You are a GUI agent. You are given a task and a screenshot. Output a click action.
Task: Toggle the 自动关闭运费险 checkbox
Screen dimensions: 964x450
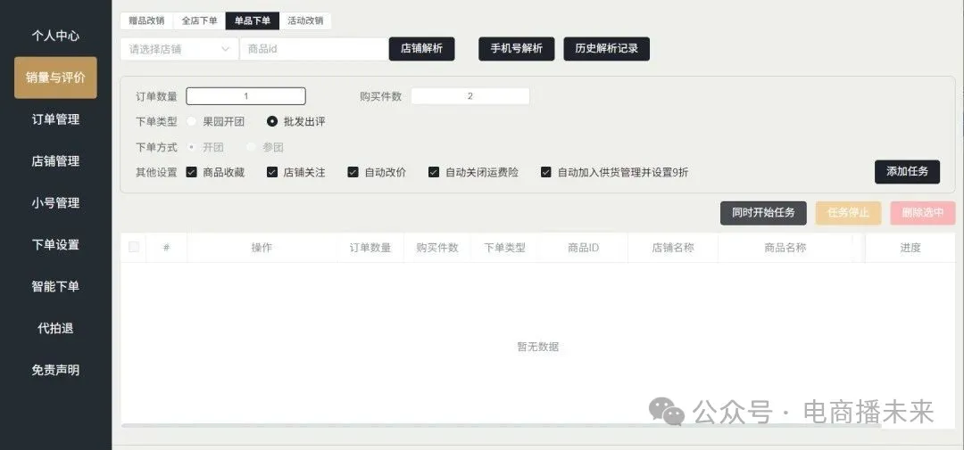(434, 172)
